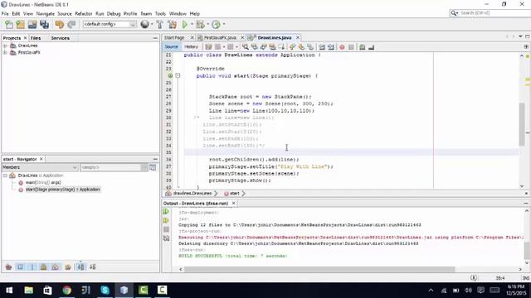The image size is (531, 298).
Task: Click the Source view button
Action: (x=172, y=46)
